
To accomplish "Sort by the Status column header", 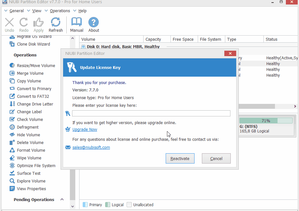I will (x=281, y=39).
